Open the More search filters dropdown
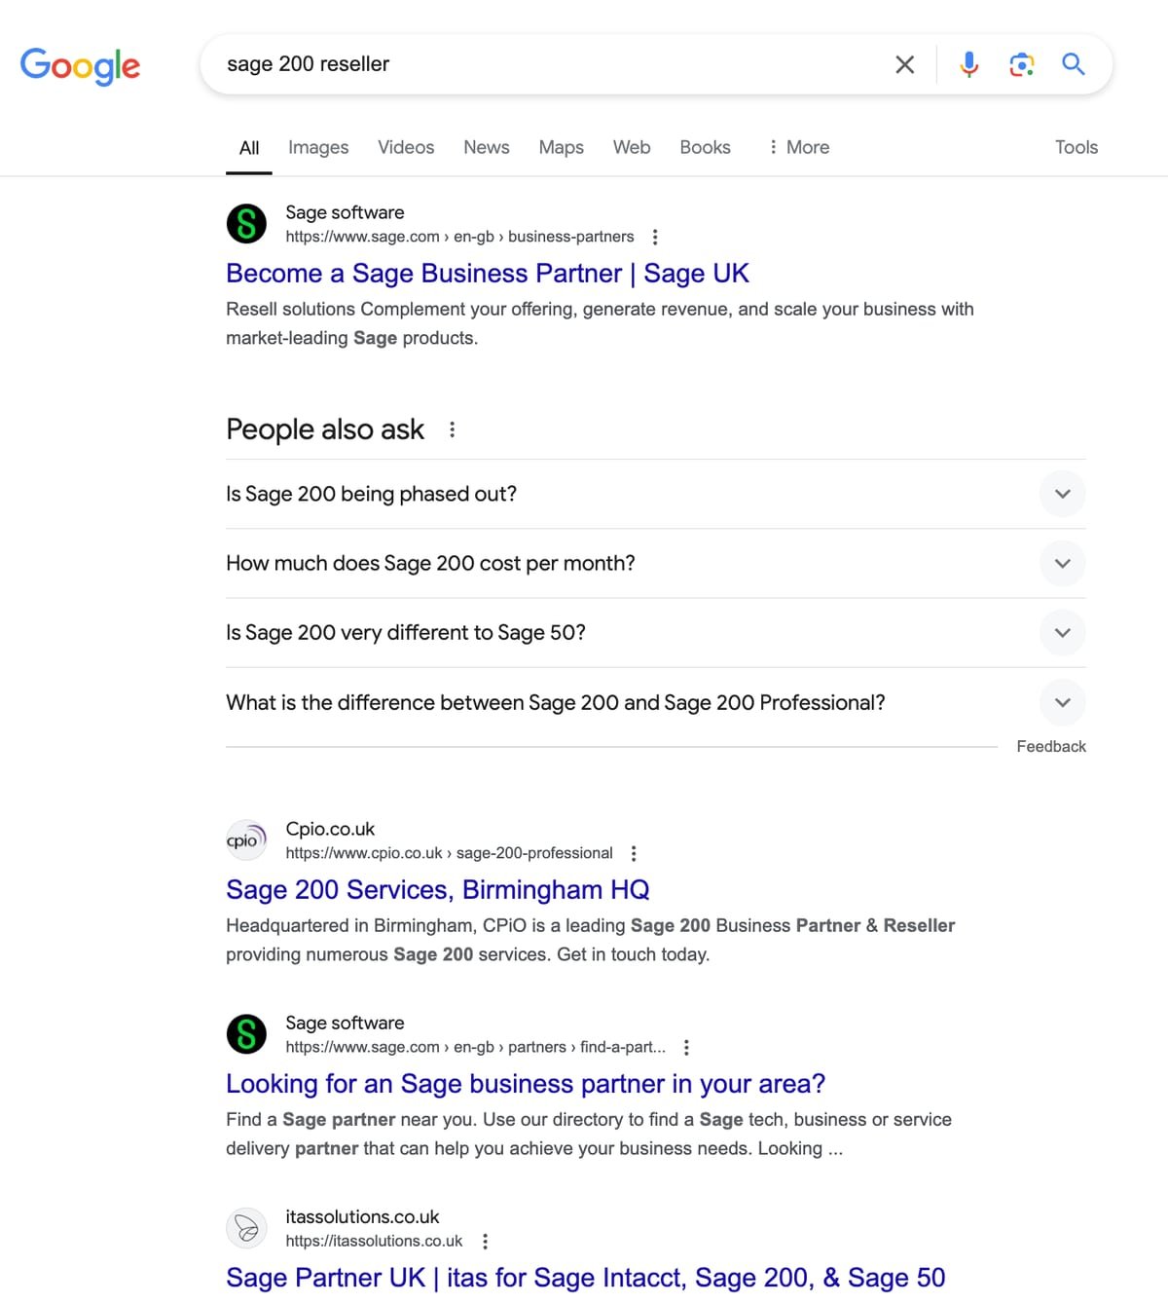Screen dimensions: 1168x1304 coord(798,147)
